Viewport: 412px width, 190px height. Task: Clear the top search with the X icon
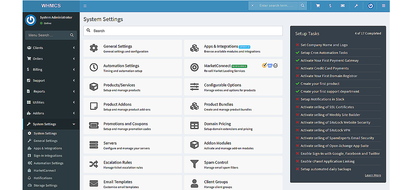pos(252,6)
